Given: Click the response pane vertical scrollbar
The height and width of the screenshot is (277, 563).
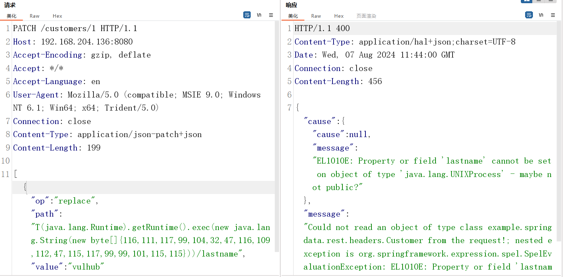Looking at the screenshot, I should pos(559,131).
